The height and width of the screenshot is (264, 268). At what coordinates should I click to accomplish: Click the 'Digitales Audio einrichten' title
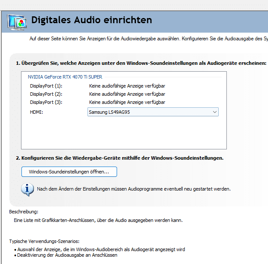pyautogui.click(x=92, y=20)
